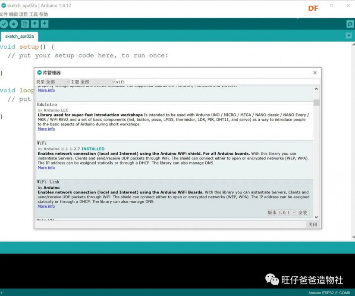The width and height of the screenshot is (355, 296).
Task: Click the Verify checkmark toolbar icon
Action: 4,24
